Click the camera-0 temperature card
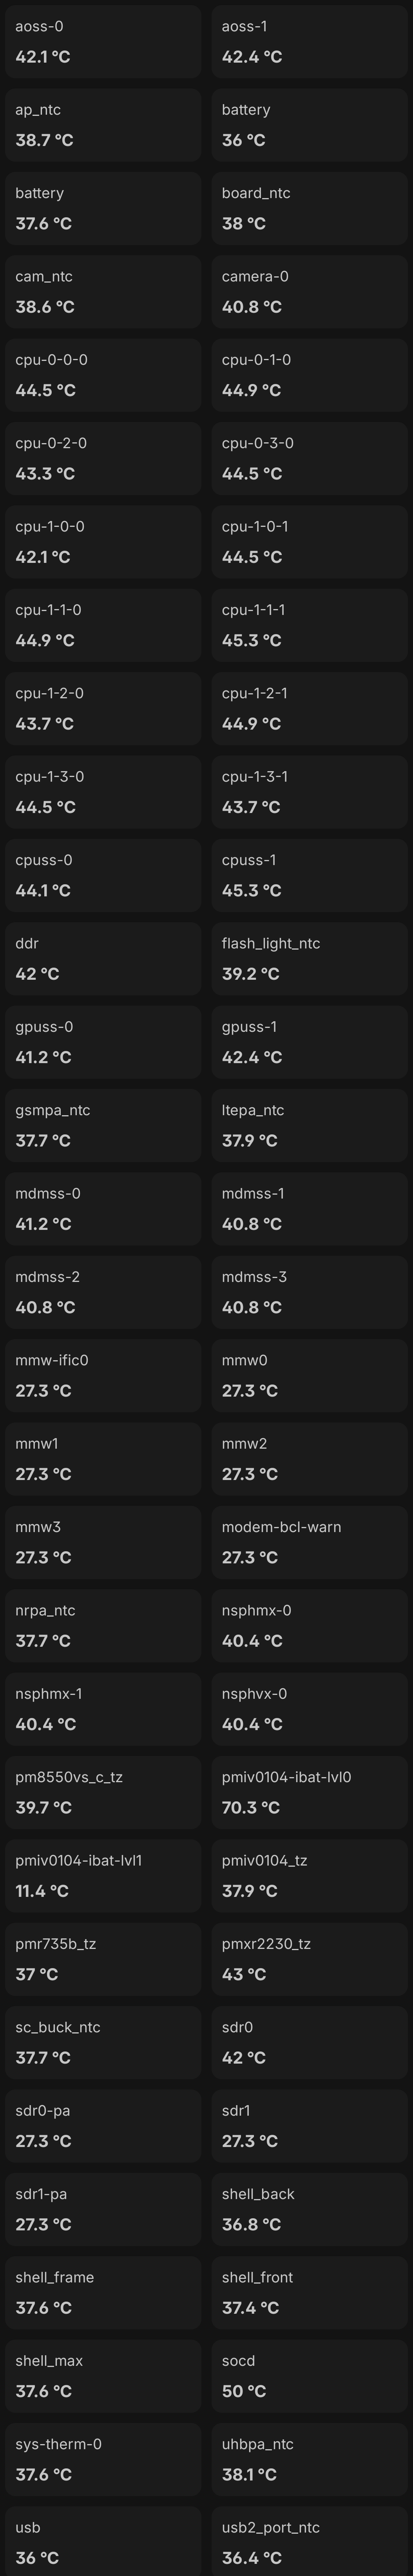 pos(309,292)
